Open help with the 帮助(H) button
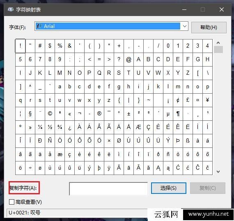 click(x=209, y=28)
